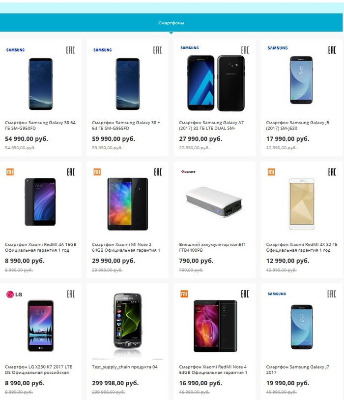344x400 pixels.
Task: Click the Galaxy J5 (2017) phone image
Action: click(301, 80)
